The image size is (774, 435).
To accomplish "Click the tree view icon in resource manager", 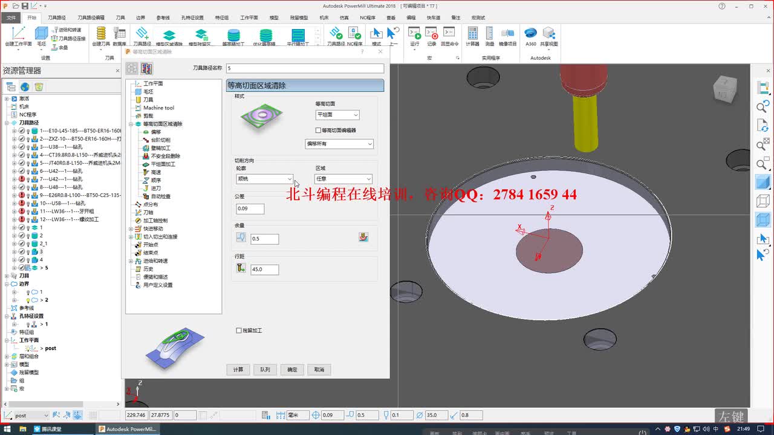I will (11, 87).
